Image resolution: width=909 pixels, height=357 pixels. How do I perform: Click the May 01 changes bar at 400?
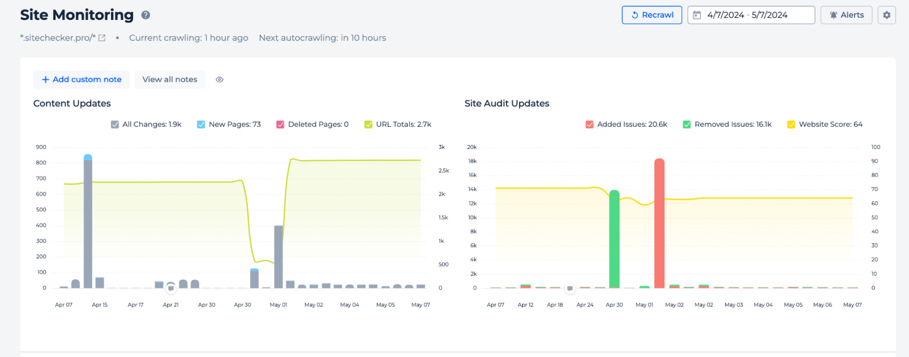[x=278, y=257]
